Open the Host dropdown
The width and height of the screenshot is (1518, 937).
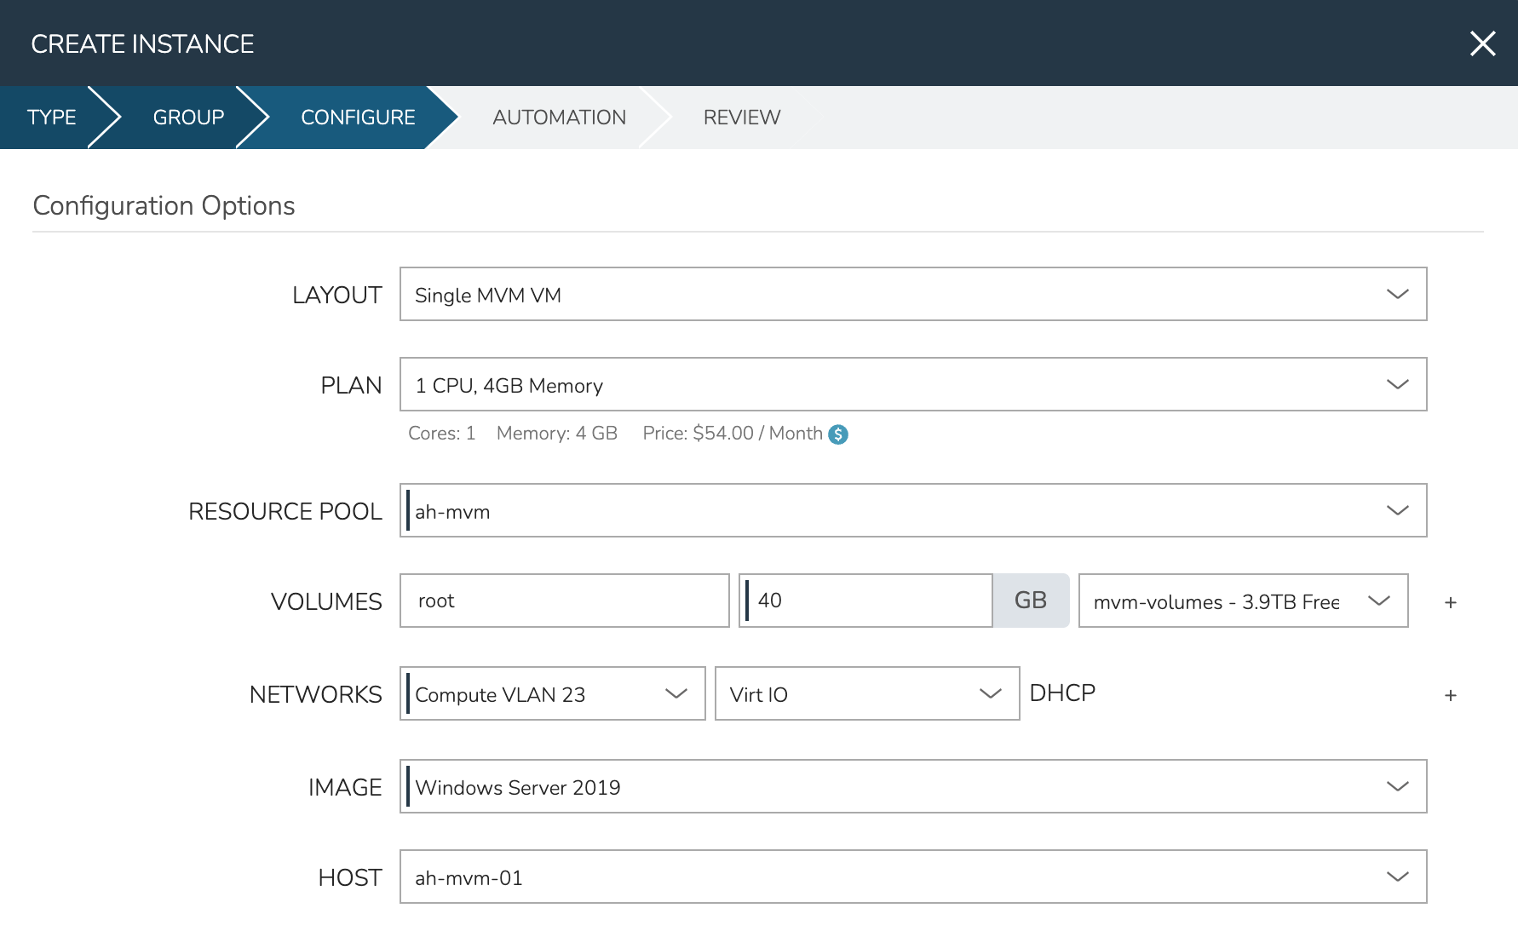912,877
